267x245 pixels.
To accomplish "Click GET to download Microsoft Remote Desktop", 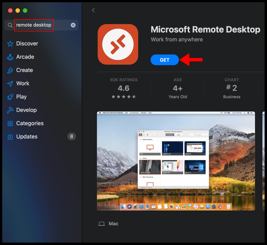I will (165, 60).
